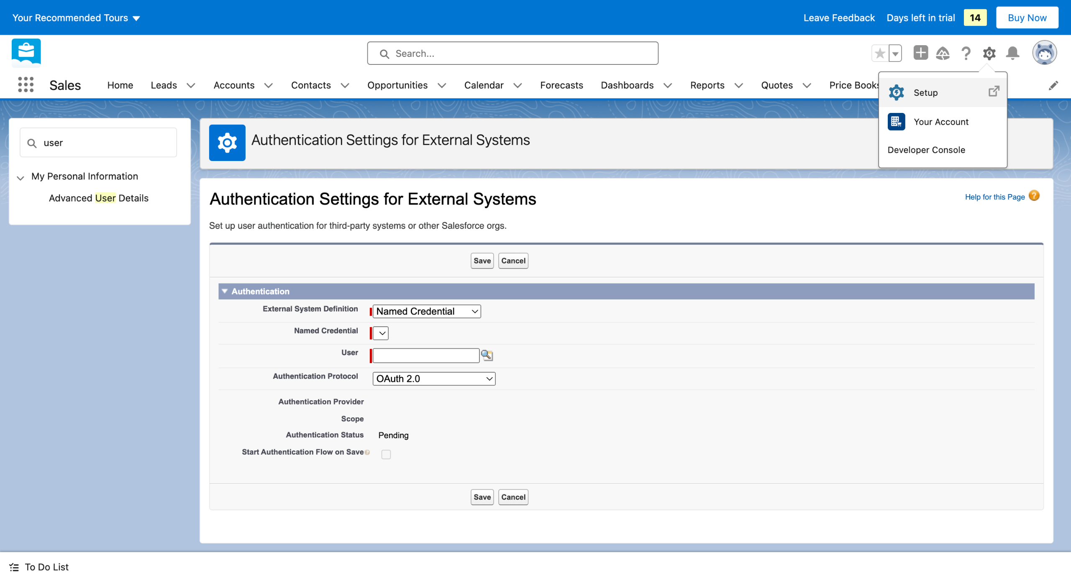Click the global Search field

click(512, 53)
